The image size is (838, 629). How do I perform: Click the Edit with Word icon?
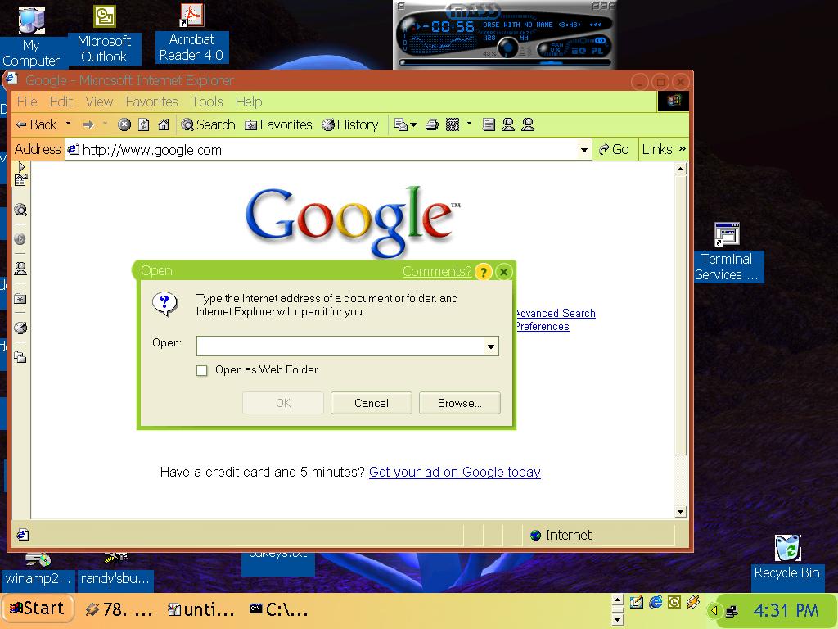pyautogui.click(x=452, y=125)
